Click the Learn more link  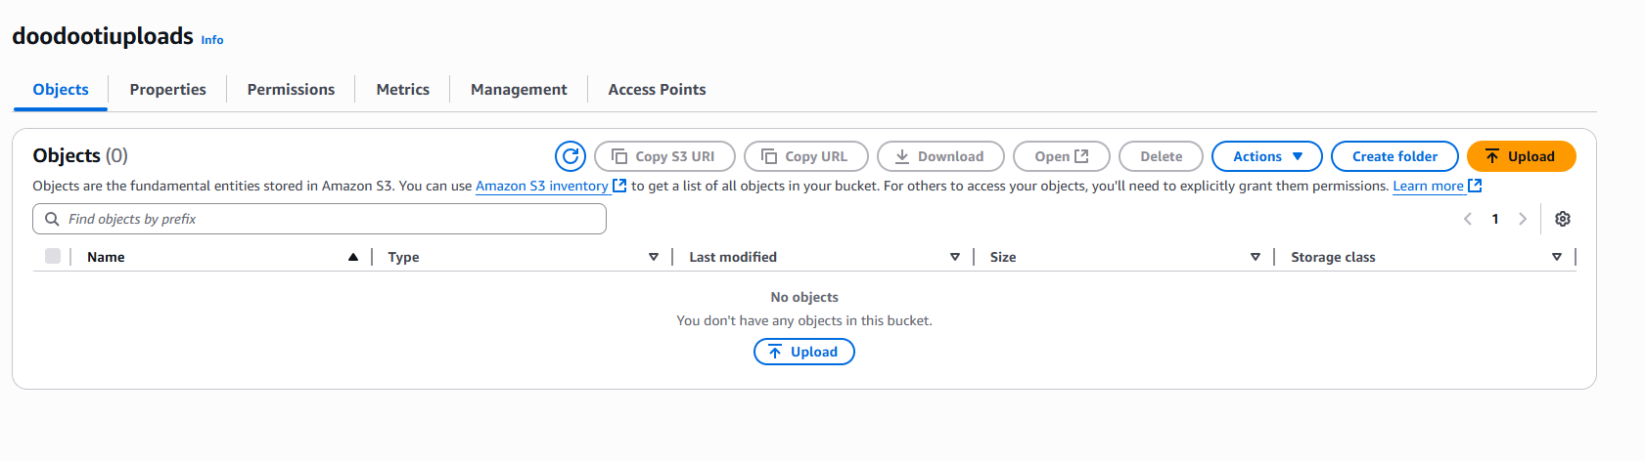point(1429,186)
